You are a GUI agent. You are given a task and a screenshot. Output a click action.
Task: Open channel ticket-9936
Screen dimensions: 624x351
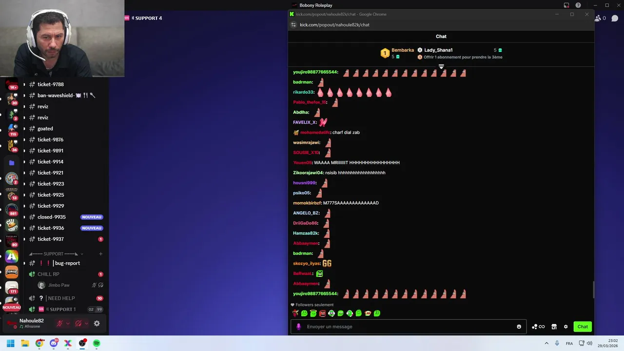66,228
